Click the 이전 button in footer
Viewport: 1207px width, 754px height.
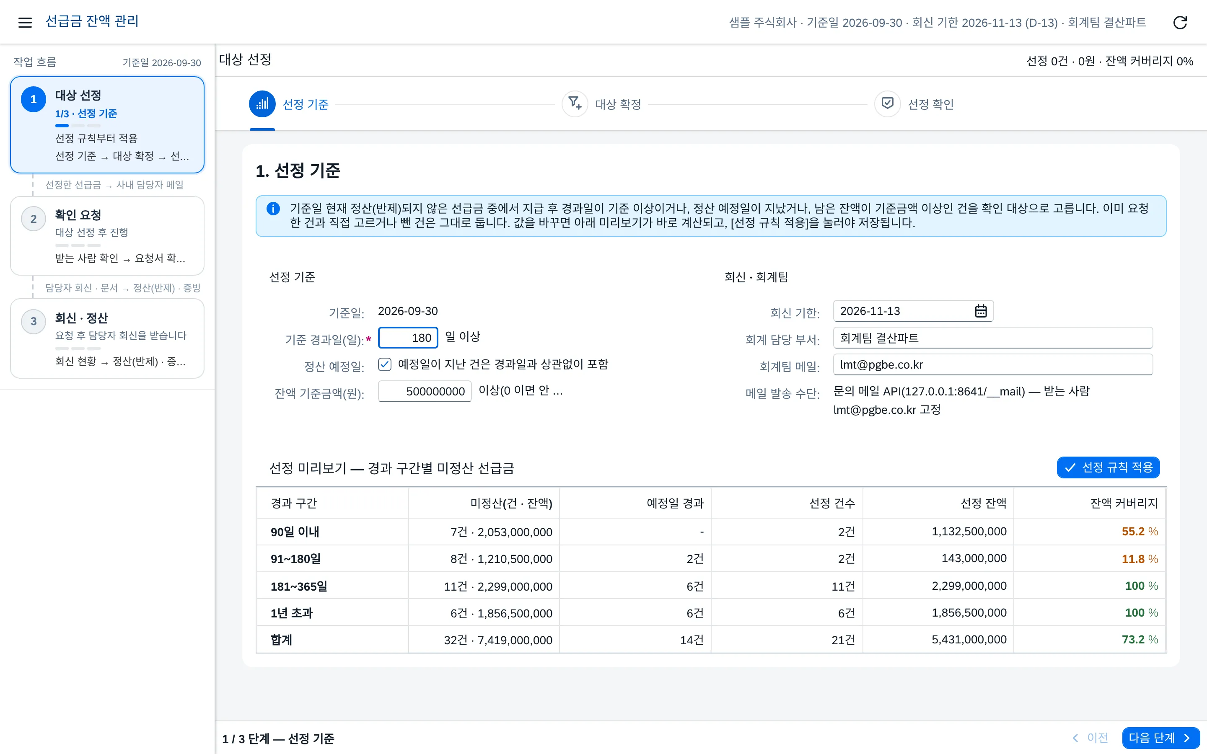tap(1090, 738)
